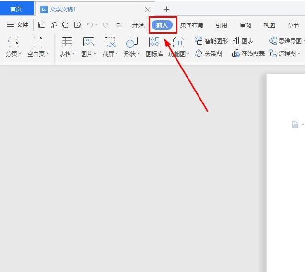Add a new tab with plus button
This screenshot has width=305, height=272.
click(166, 9)
